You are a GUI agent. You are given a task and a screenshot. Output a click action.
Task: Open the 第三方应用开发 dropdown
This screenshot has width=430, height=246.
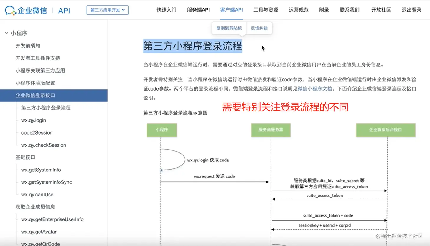[108, 10]
